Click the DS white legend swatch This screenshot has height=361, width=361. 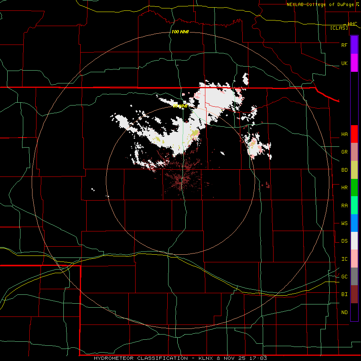354,241
